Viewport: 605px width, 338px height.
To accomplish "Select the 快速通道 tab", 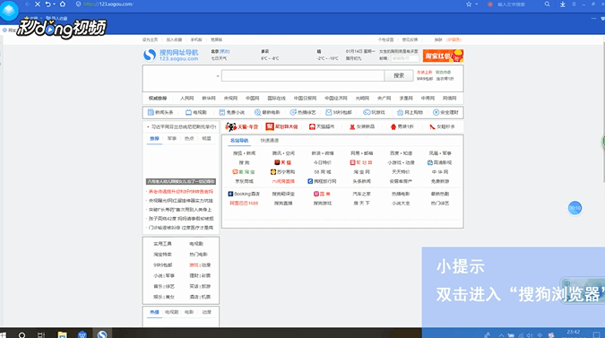I will pos(269,141).
